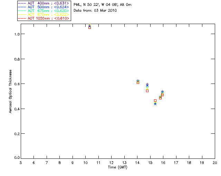This screenshot has height=176, width=221.
Task: Click the x-axis tick label 10
Action: click(86, 163)
